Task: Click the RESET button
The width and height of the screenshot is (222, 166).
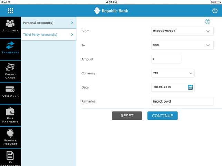Action: (x=127, y=116)
